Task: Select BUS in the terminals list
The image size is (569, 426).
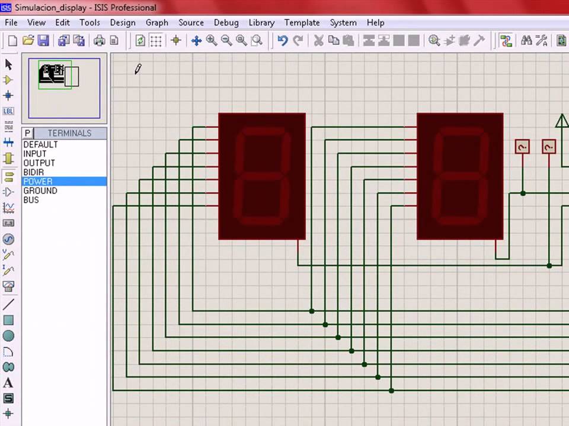Action: (x=65, y=200)
